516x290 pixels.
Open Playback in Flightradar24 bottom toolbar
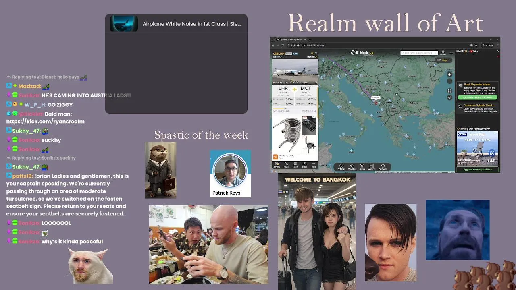pos(383,166)
